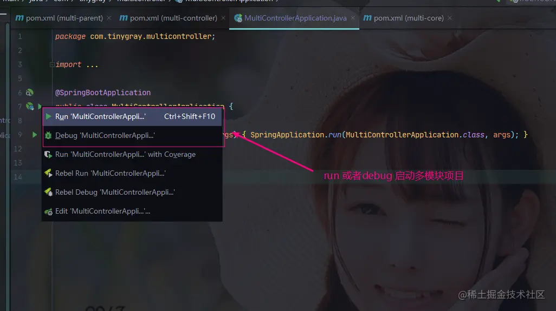Click the package declaration com.tinygray.multicontroller
Image resolution: width=556 pixels, height=311 pixels.
point(152,36)
